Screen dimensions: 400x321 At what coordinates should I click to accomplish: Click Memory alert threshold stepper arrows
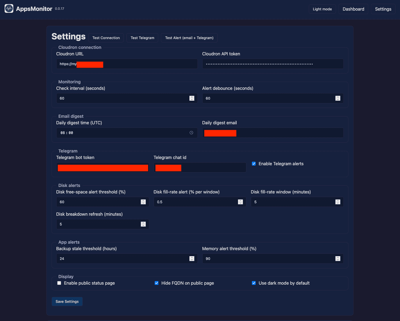click(x=338, y=259)
